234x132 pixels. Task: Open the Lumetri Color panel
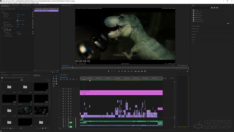(195, 31)
